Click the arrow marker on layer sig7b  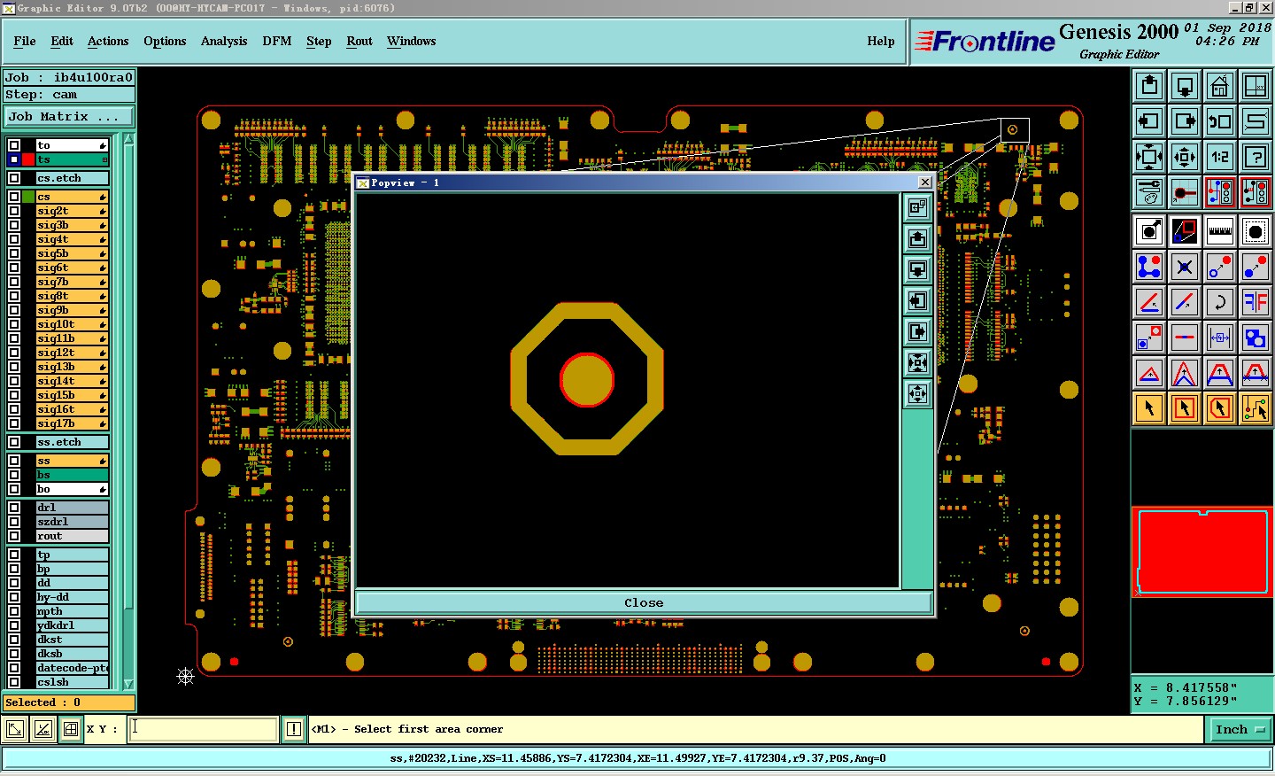(103, 283)
